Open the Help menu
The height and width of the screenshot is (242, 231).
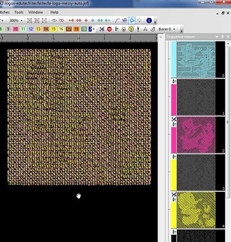tap(54, 12)
